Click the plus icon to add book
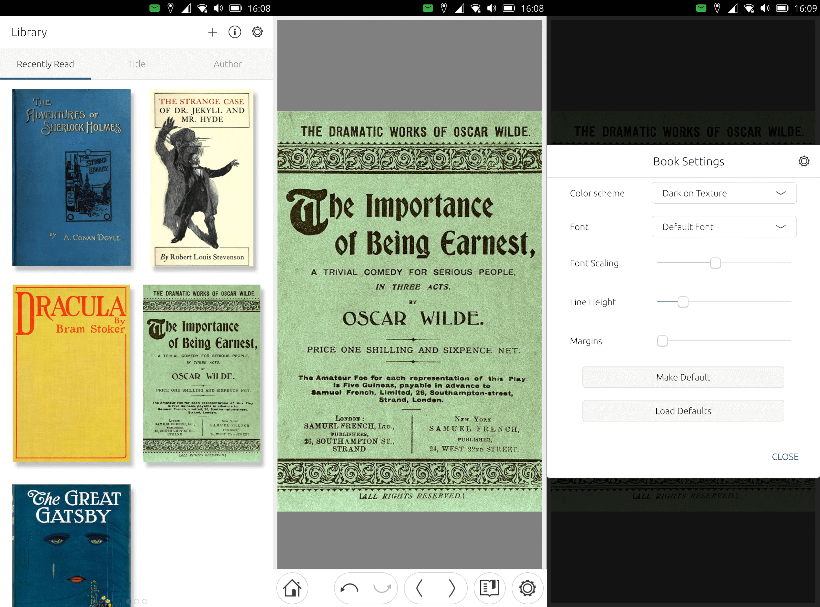Screen dimensions: 820x607 click(213, 32)
